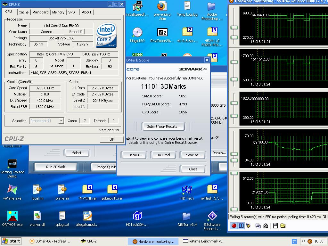This screenshot has height=246, width=328.
Task: Open the prime.ini file
Action: click(x=62, y=193)
